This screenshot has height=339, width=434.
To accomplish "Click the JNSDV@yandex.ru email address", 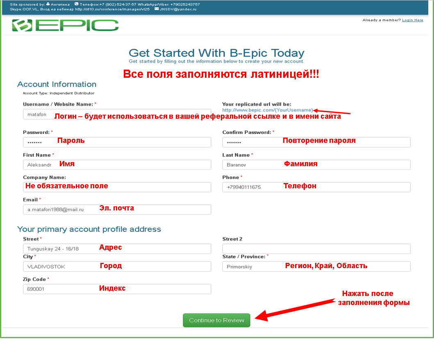I will [x=178, y=9].
